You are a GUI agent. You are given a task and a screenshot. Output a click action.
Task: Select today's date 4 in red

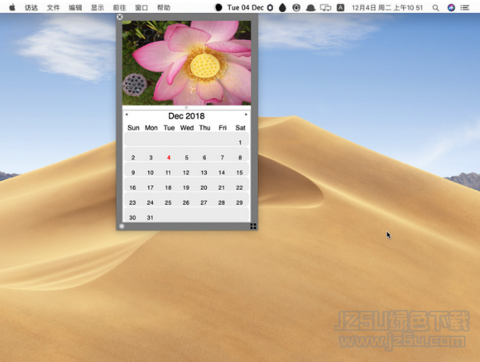point(168,157)
